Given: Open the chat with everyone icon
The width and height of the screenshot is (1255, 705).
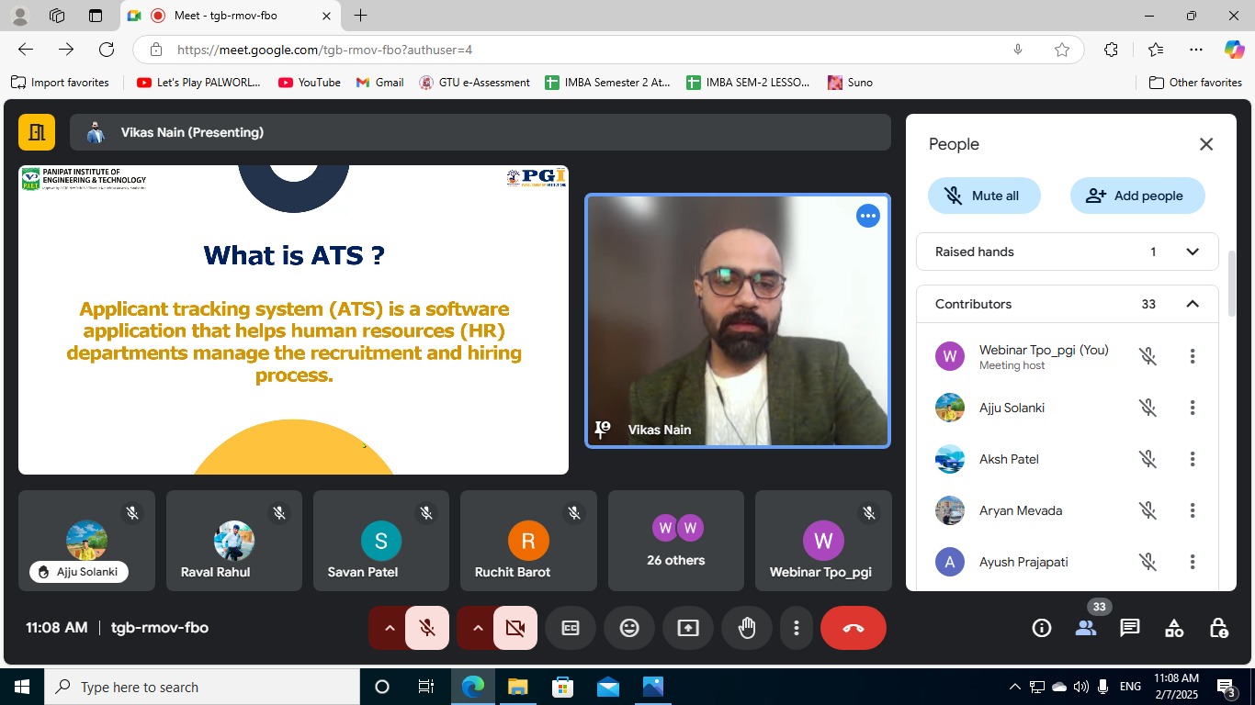Looking at the screenshot, I should point(1129,628).
